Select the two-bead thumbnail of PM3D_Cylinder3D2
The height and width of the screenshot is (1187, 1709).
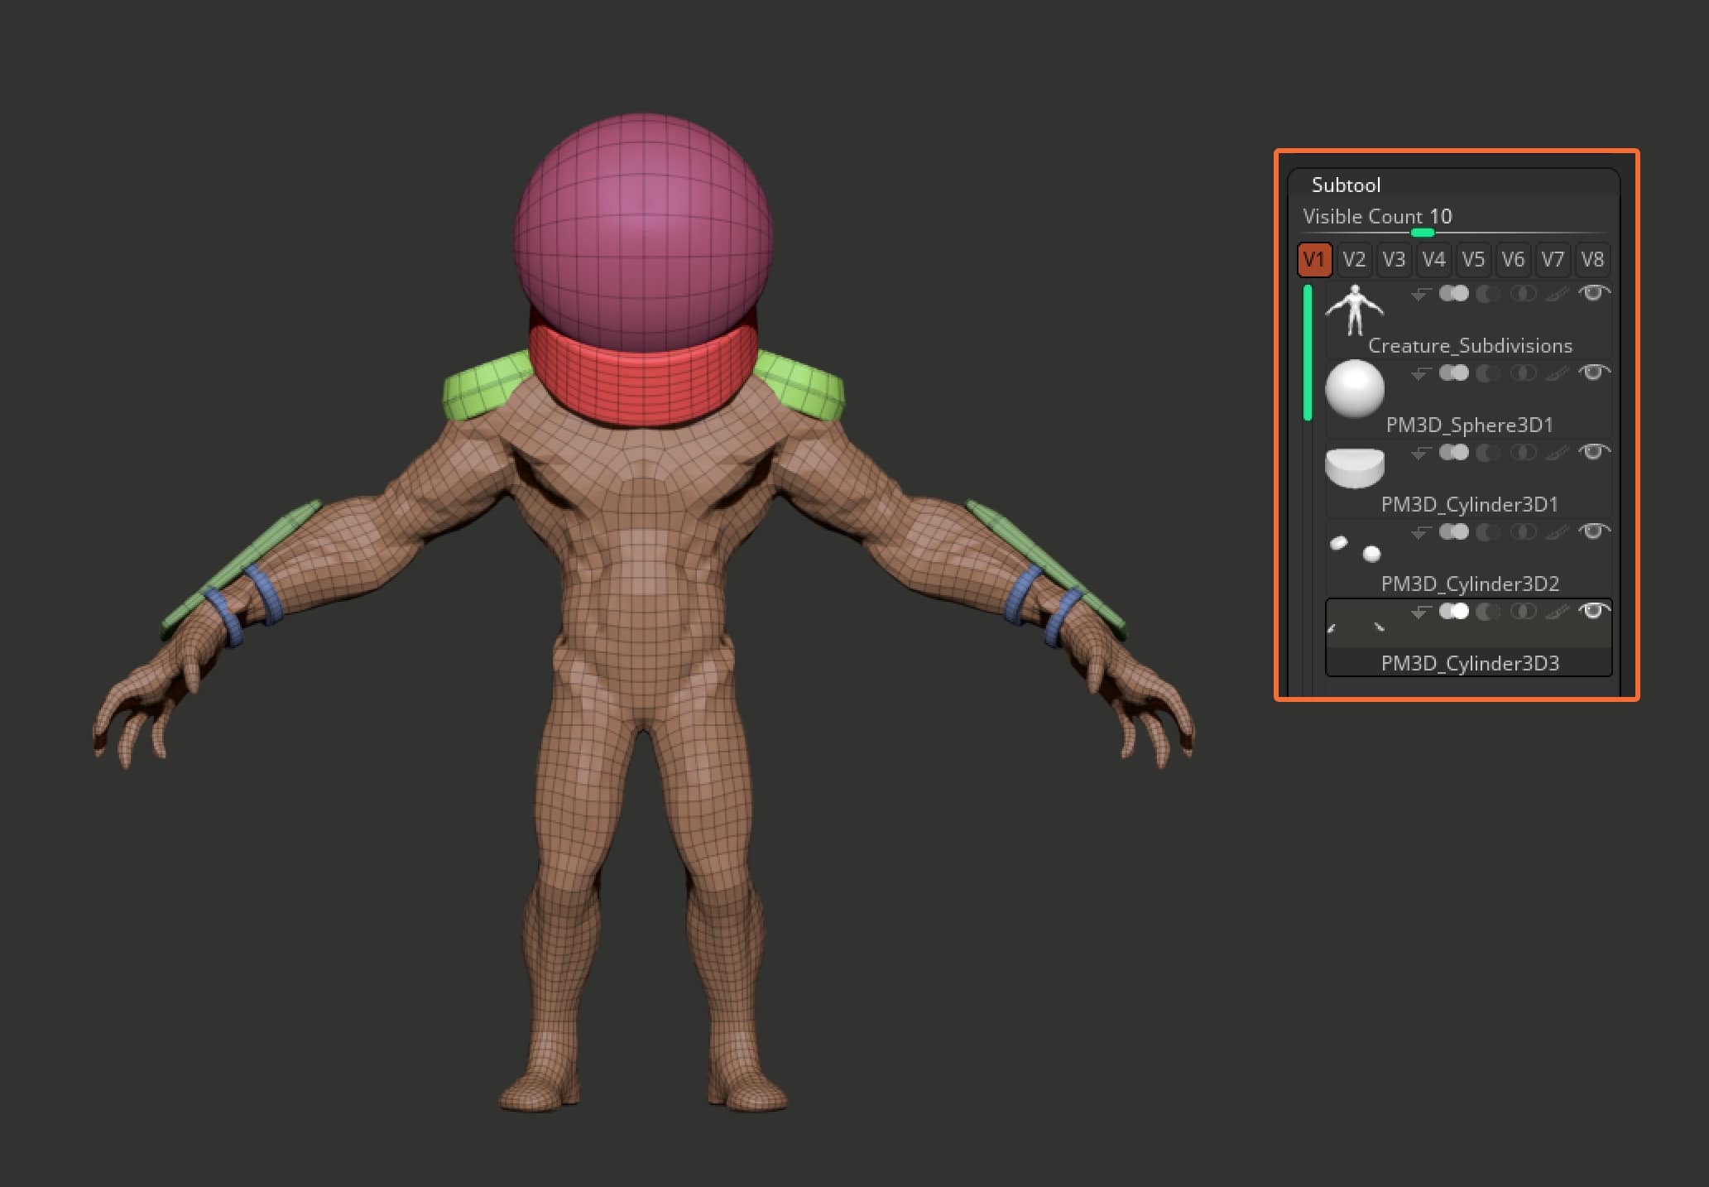(1355, 548)
